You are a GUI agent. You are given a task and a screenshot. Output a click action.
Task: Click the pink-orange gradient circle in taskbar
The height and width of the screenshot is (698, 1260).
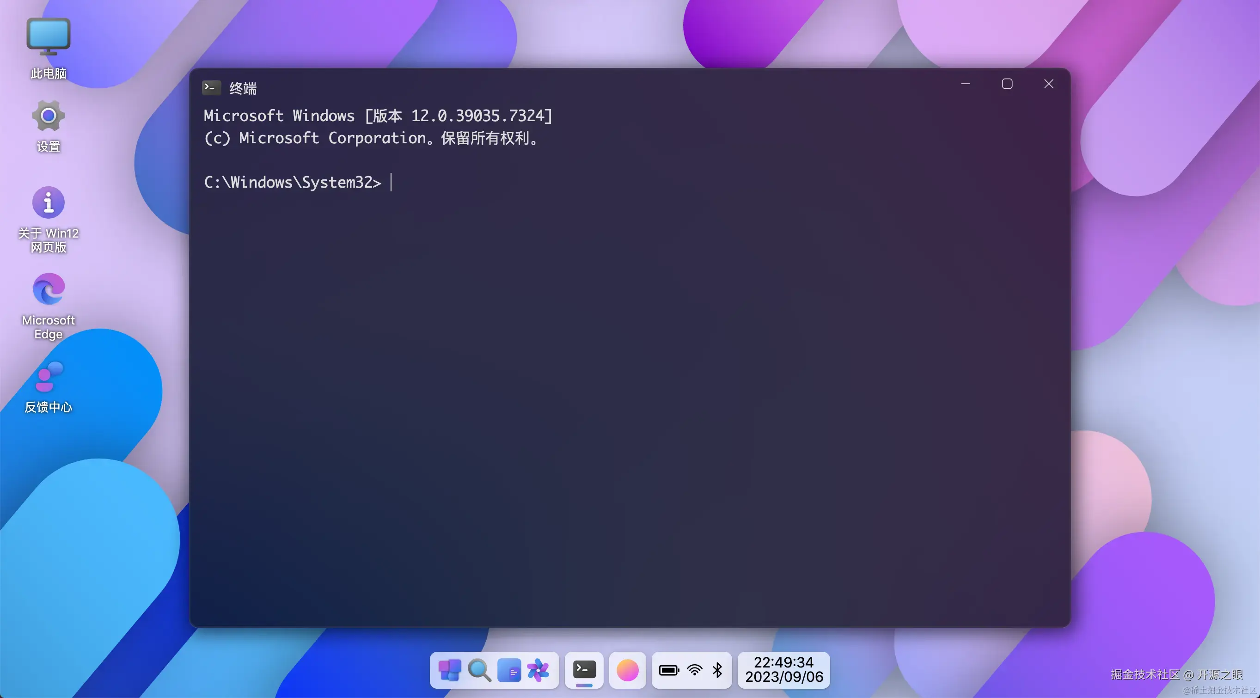pos(628,670)
